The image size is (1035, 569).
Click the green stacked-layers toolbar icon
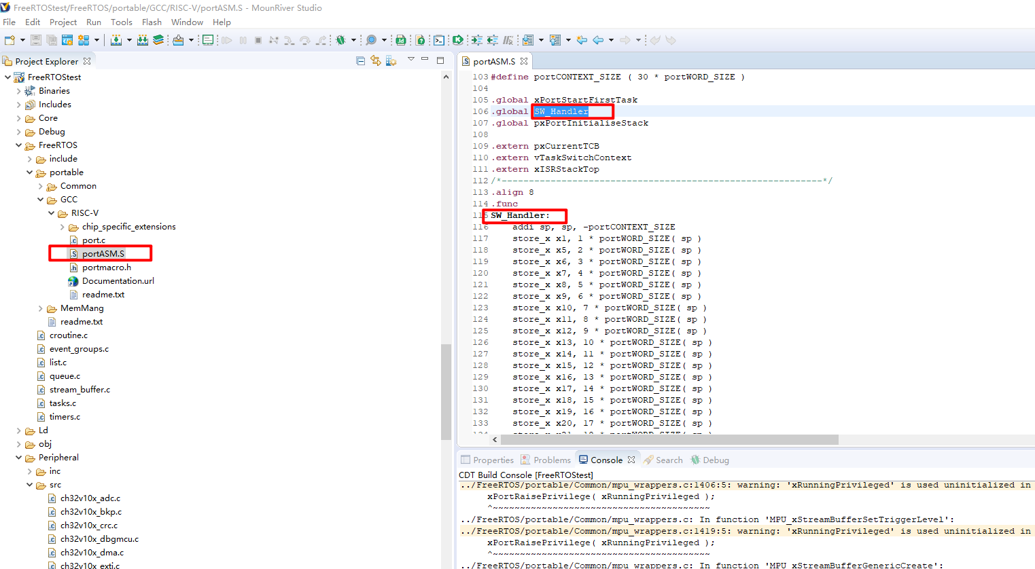click(x=158, y=40)
